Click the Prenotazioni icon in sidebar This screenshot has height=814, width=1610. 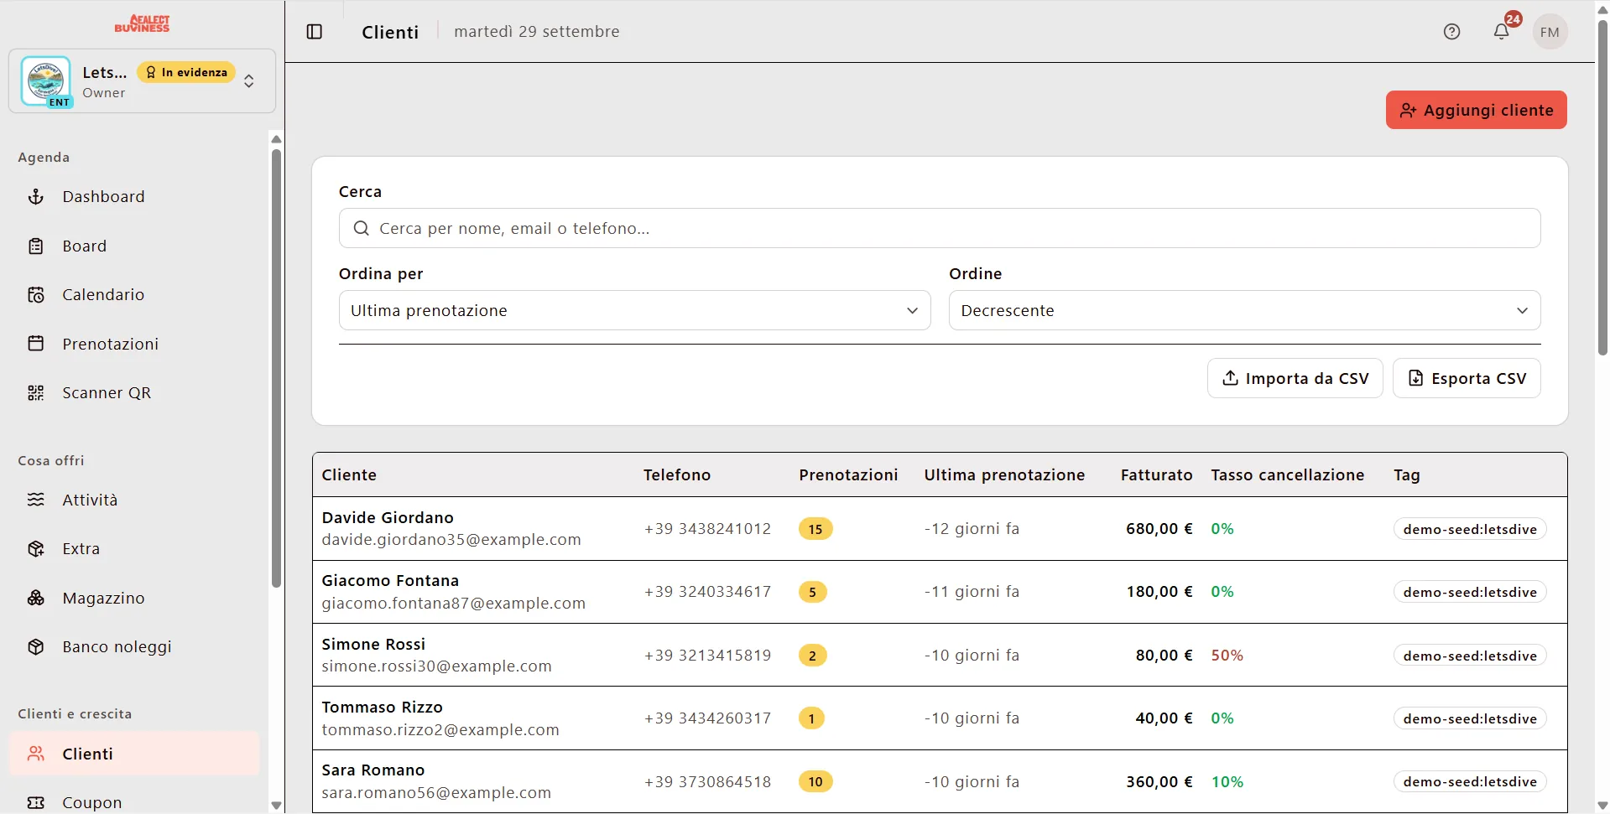pos(36,344)
